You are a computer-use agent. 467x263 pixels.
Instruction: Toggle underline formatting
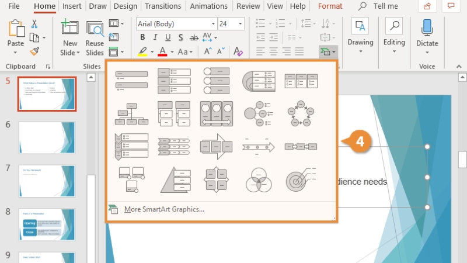(x=168, y=37)
